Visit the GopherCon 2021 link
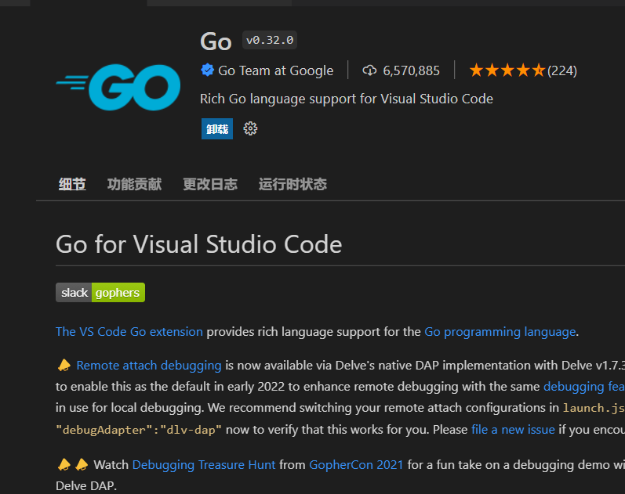The width and height of the screenshot is (625, 494). [x=356, y=464]
